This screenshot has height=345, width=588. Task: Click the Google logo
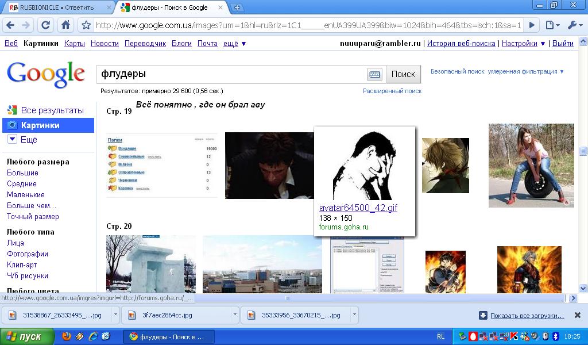pos(46,74)
